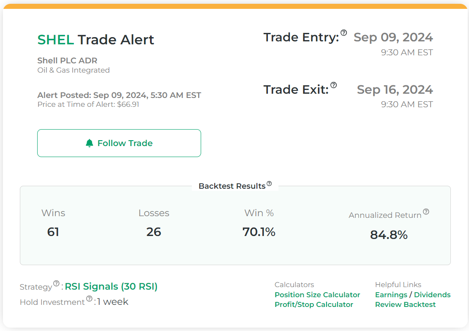Click the Losses count of 26
Screen dimensions: 469x331
pos(154,232)
